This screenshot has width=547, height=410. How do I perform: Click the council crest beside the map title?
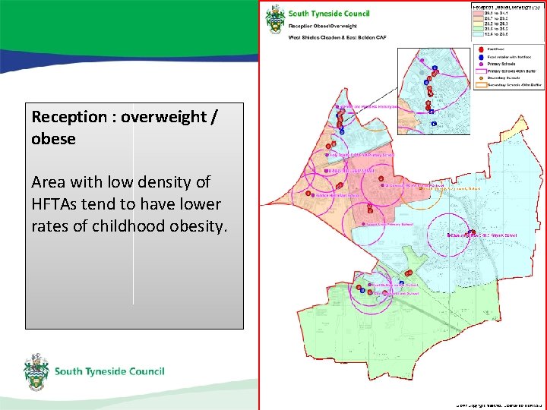pos(275,20)
